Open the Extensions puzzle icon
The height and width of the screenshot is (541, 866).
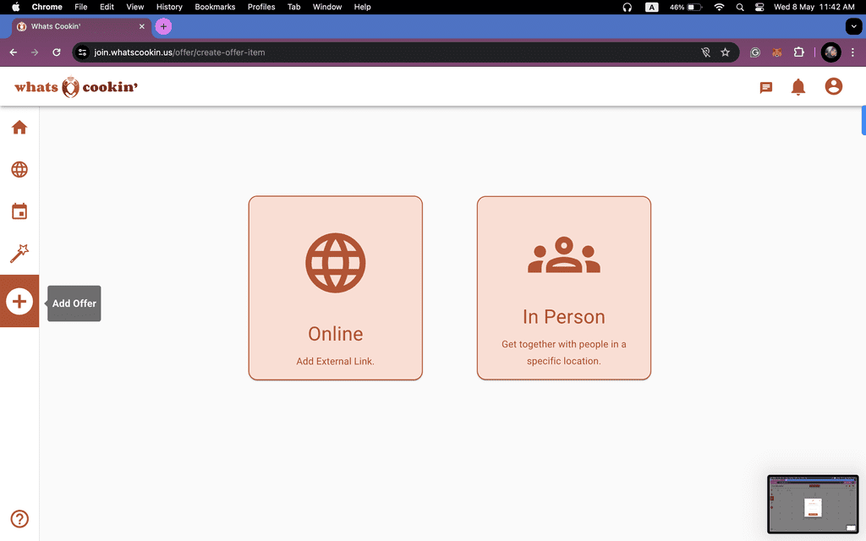click(x=798, y=52)
